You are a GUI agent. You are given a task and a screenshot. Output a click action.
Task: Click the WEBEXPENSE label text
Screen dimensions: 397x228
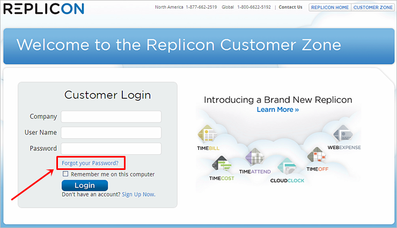click(x=344, y=147)
